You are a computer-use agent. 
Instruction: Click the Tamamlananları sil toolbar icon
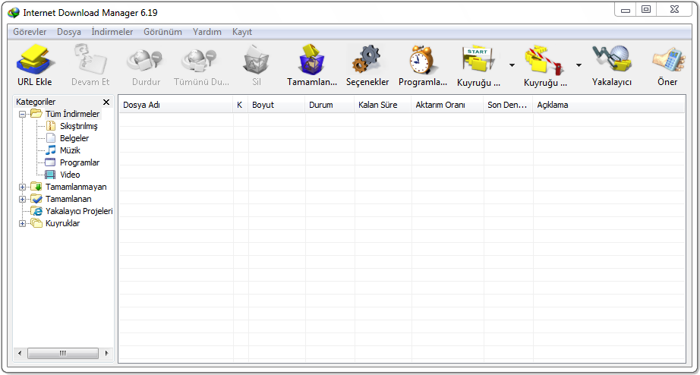[311, 59]
